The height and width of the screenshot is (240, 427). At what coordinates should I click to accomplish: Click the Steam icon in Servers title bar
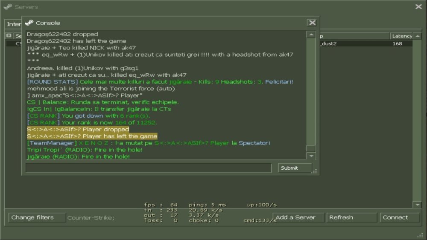pyautogui.click(x=8, y=7)
